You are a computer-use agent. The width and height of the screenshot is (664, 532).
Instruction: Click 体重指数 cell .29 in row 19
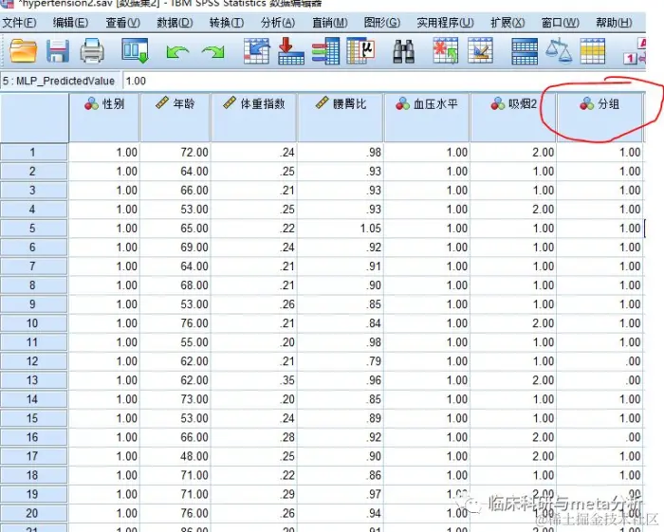[253, 494]
